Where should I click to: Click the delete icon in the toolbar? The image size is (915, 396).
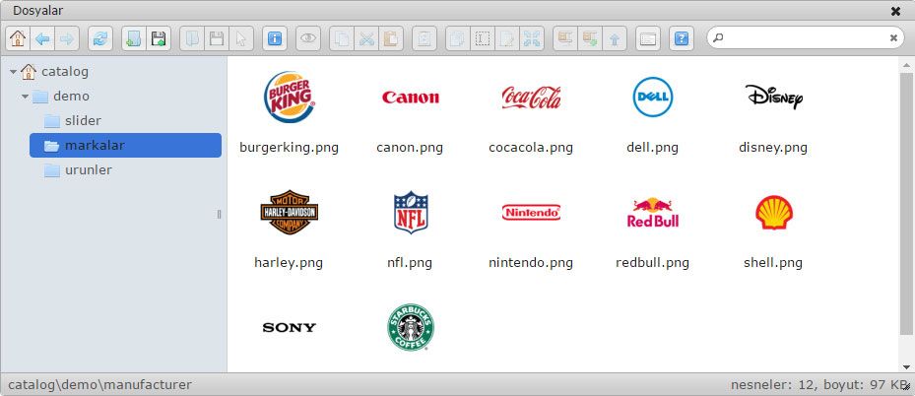[x=425, y=39]
